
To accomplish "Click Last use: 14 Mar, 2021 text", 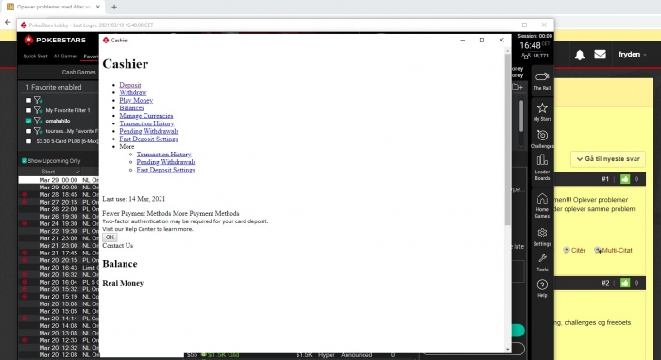I will [x=134, y=199].
